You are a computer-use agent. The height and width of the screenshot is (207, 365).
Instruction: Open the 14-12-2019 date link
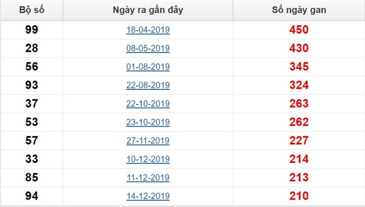[x=148, y=196]
